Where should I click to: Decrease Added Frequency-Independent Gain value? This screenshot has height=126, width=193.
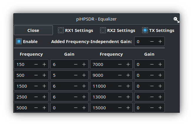pyautogui.click(x=152, y=41)
